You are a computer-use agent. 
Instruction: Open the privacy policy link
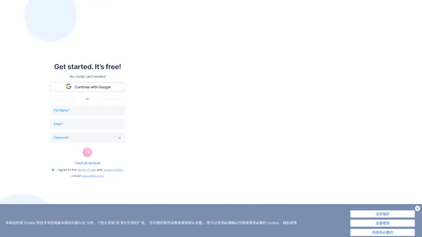tap(113, 170)
